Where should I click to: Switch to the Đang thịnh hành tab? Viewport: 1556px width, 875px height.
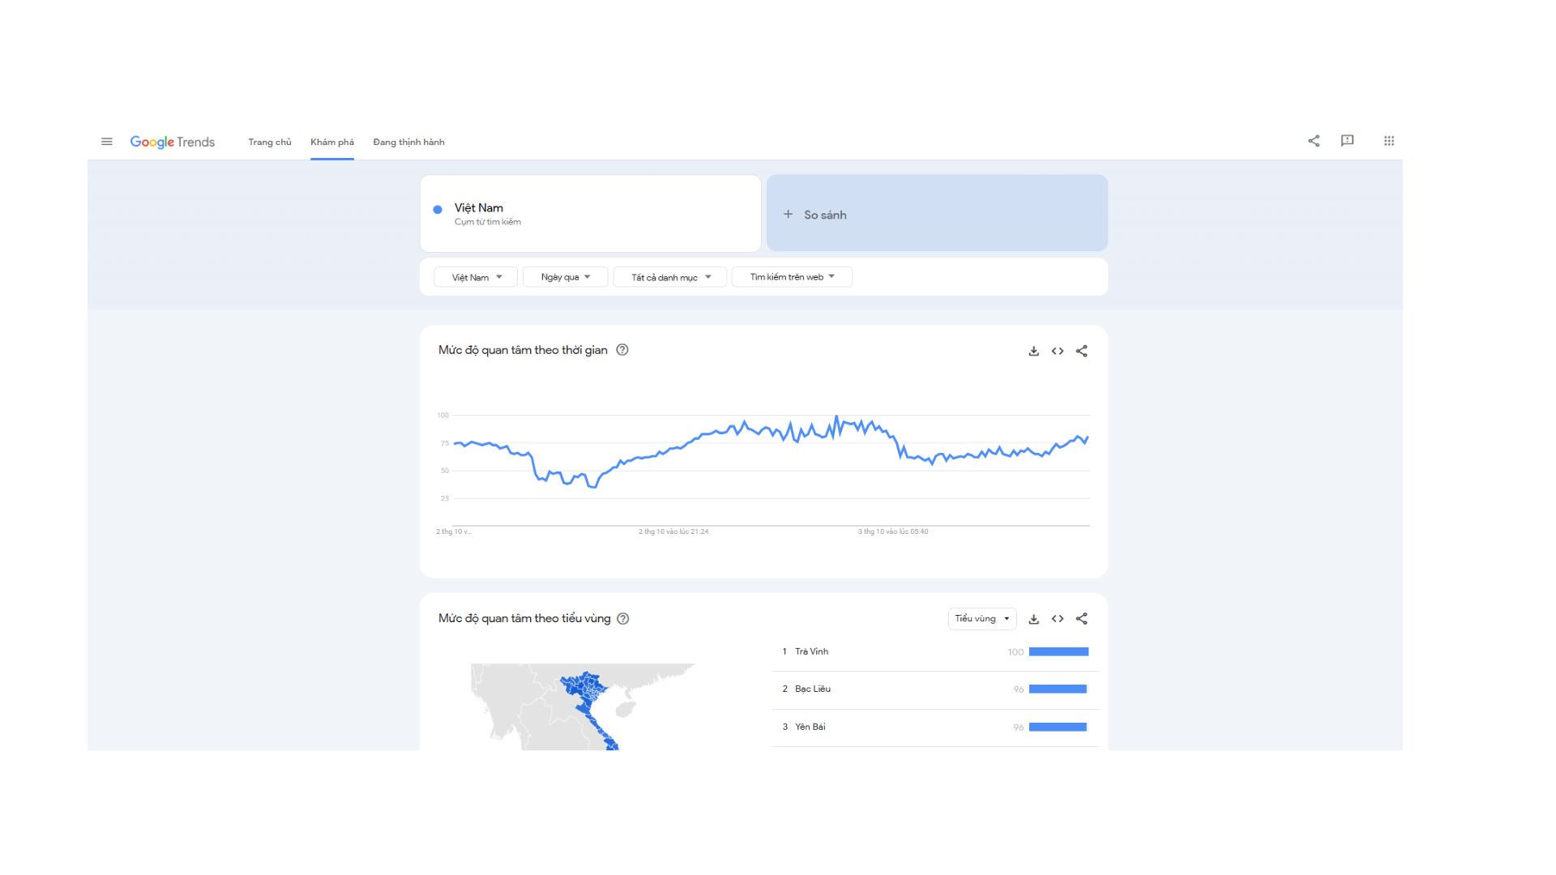point(408,142)
